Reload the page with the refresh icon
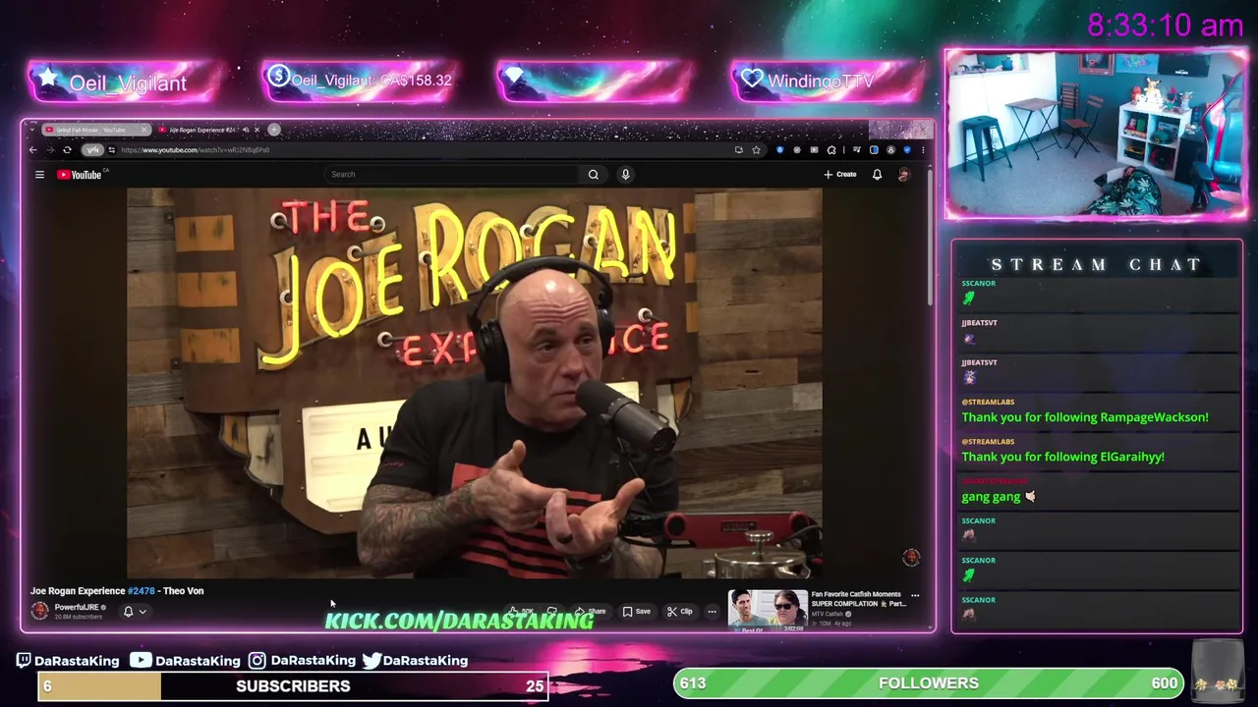Viewport: 1258px width, 707px height. pos(67,150)
